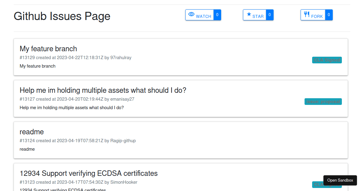
Task: Click the Watch count badge showing 0
Action: point(217,15)
